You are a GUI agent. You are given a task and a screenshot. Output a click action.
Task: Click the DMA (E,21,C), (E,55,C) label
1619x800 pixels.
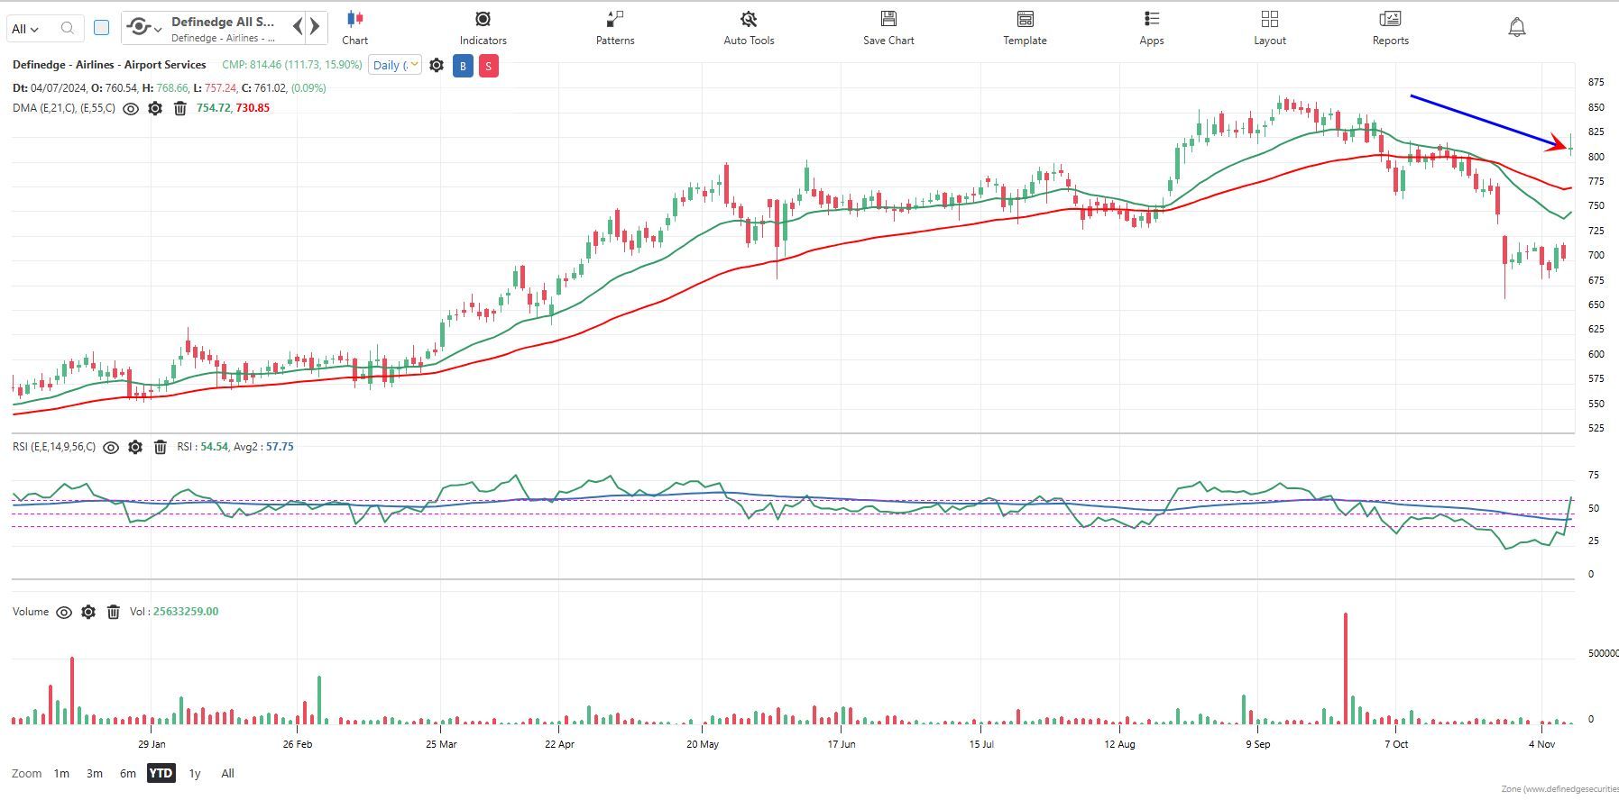coord(64,108)
